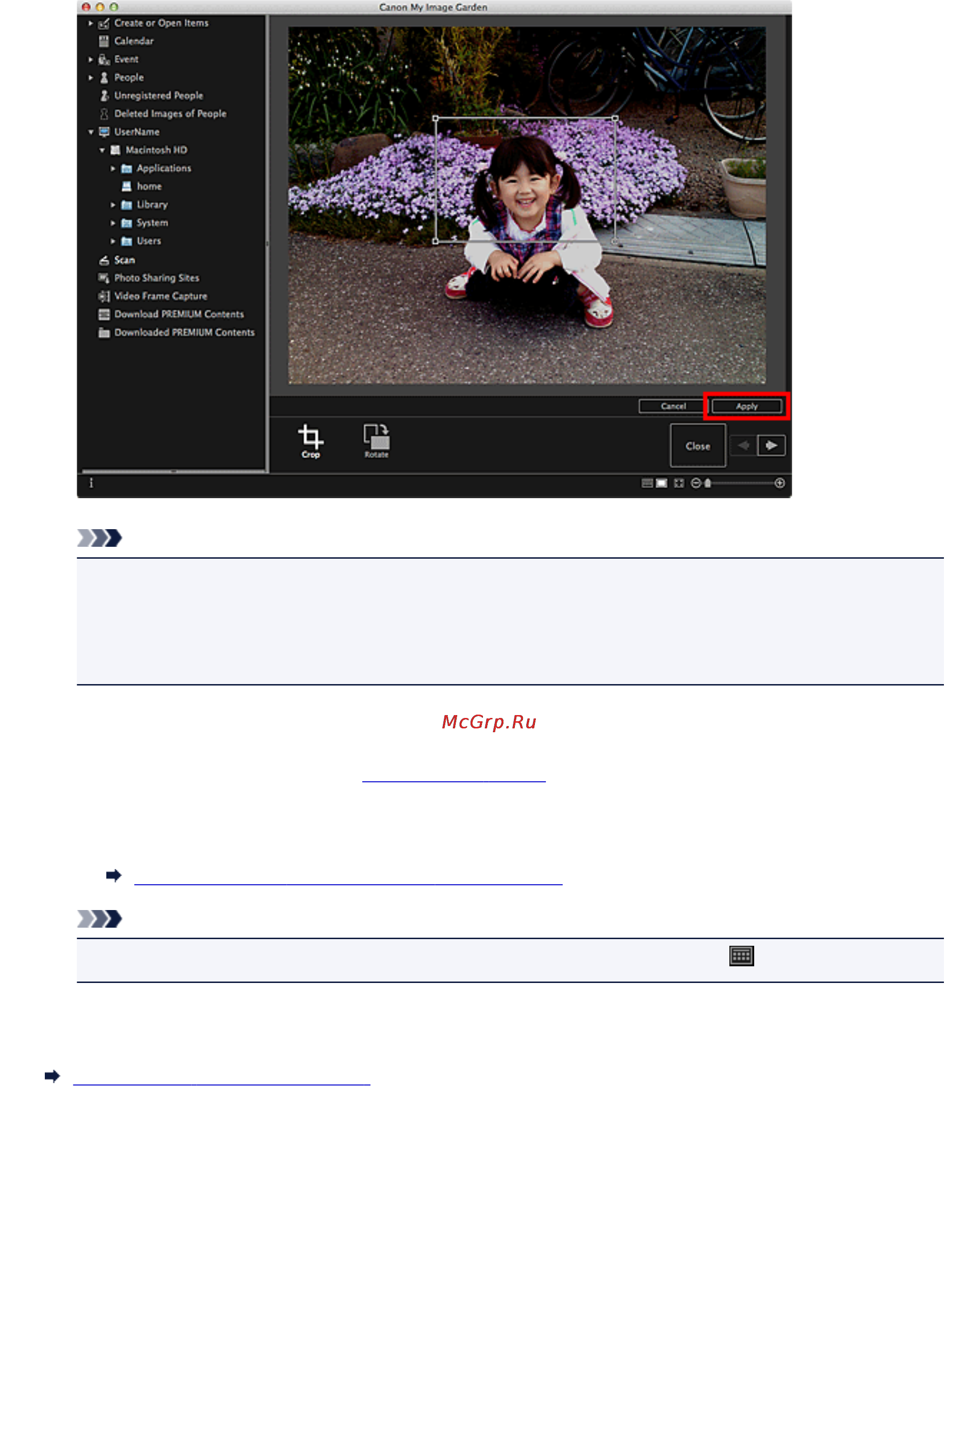Click the People icon in sidebar

pos(103,78)
